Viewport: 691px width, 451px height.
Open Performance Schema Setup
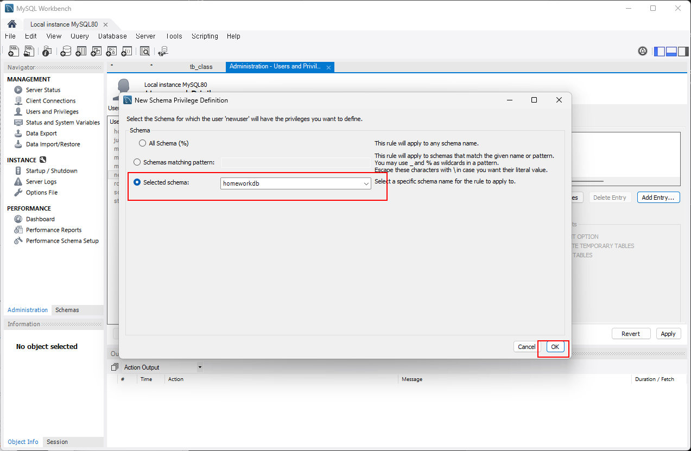(x=62, y=241)
